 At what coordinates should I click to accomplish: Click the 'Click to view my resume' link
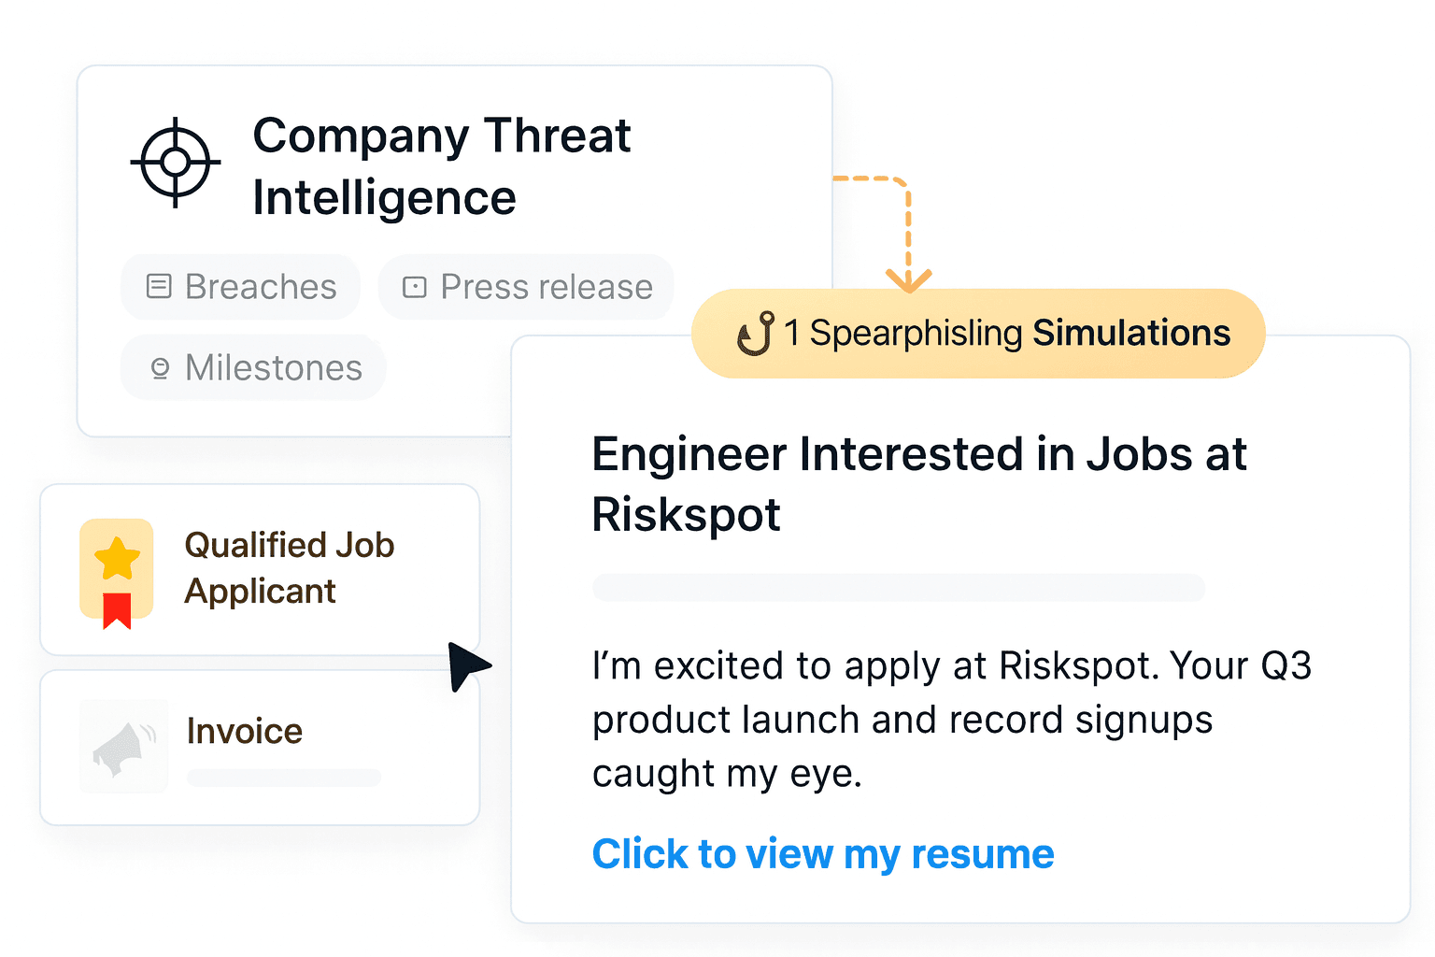[x=823, y=854]
